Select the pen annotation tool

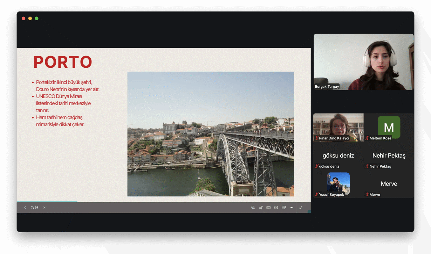pyautogui.click(x=261, y=208)
